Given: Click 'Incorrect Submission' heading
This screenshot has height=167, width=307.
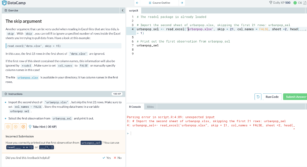Looking at the screenshot, I should [19, 136].
